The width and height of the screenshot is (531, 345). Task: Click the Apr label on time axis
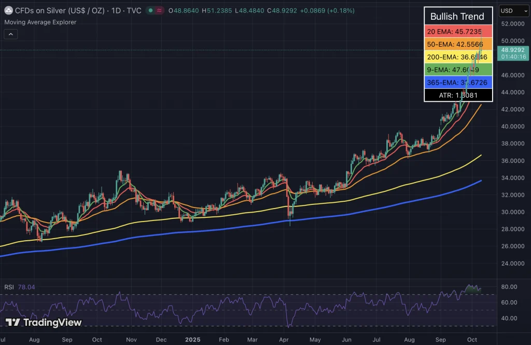(284, 338)
